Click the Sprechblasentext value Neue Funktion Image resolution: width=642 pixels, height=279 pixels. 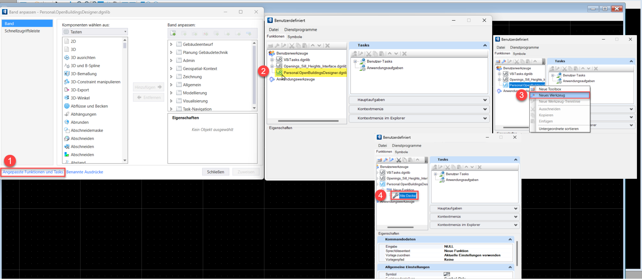point(456,251)
